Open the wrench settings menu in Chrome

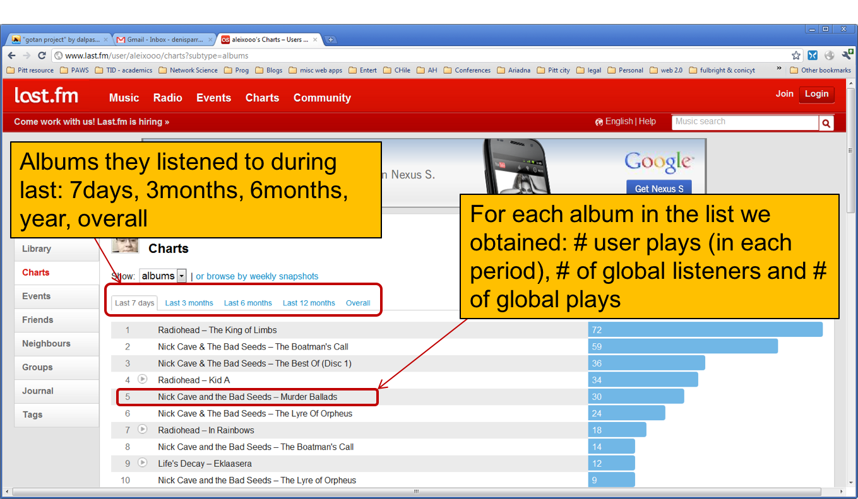pos(848,55)
